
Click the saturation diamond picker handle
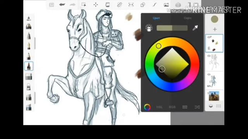pyautogui.click(x=162, y=69)
